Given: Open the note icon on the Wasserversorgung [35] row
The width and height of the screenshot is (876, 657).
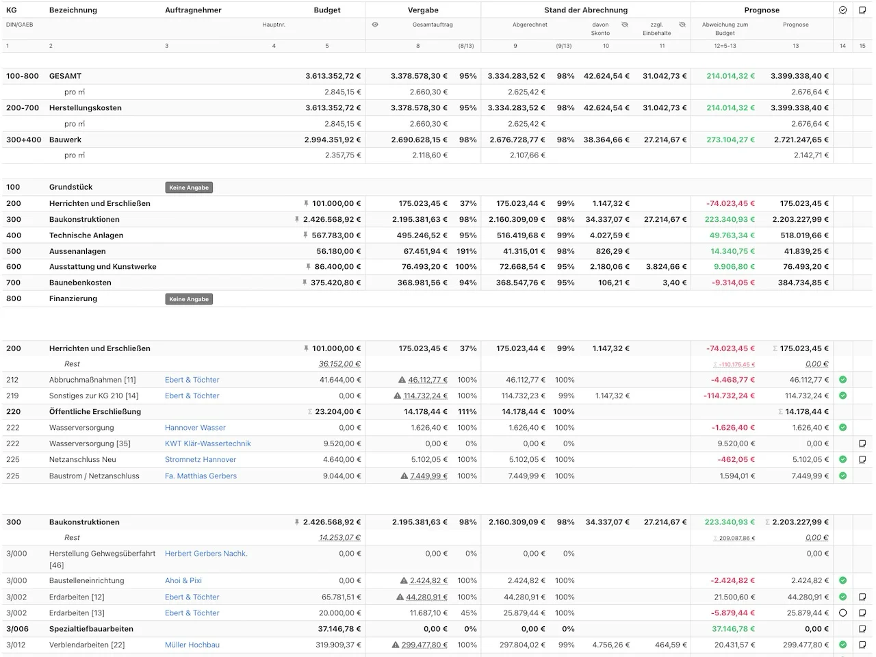Looking at the screenshot, I should [862, 443].
